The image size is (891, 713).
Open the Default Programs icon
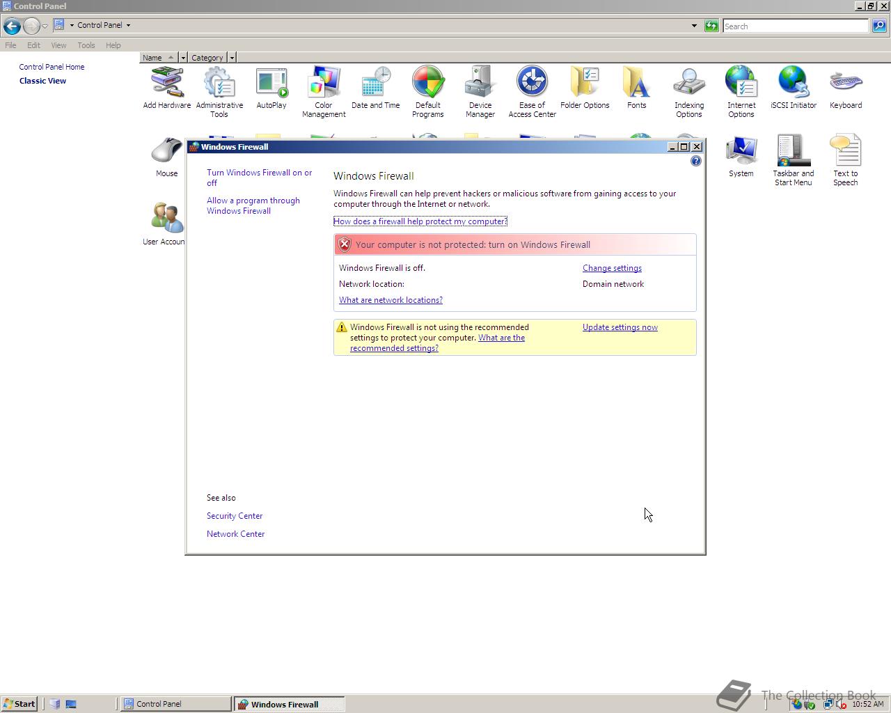428,92
